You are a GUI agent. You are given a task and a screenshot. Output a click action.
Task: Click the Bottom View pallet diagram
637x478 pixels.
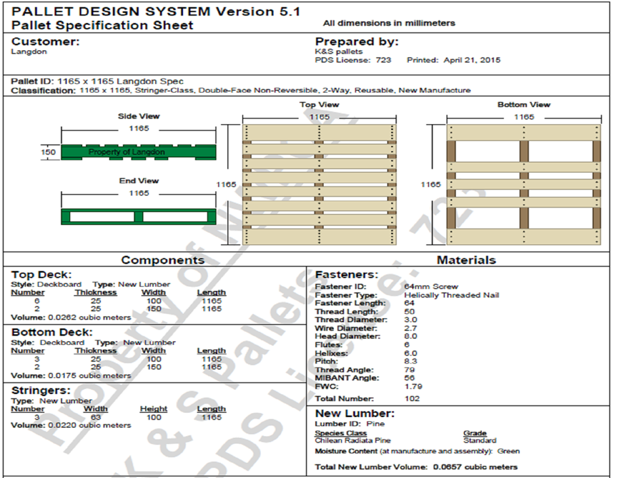pyautogui.click(x=523, y=184)
